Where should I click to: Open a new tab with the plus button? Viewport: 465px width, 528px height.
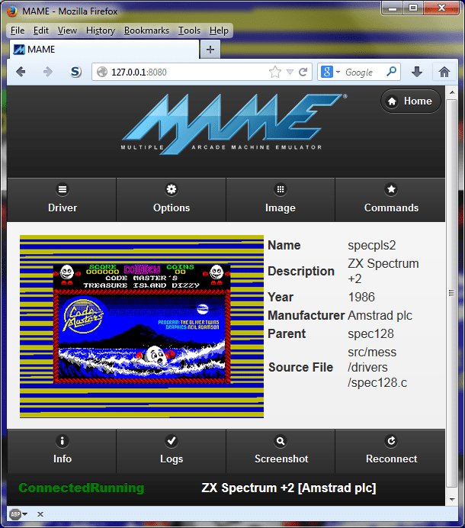coord(210,50)
